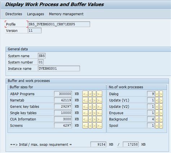
Task: Open the Languages toolbar button
Action: pyautogui.click(x=35, y=14)
